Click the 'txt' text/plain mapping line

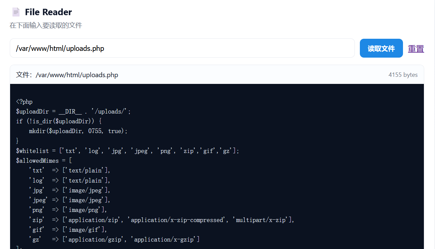[69, 170]
